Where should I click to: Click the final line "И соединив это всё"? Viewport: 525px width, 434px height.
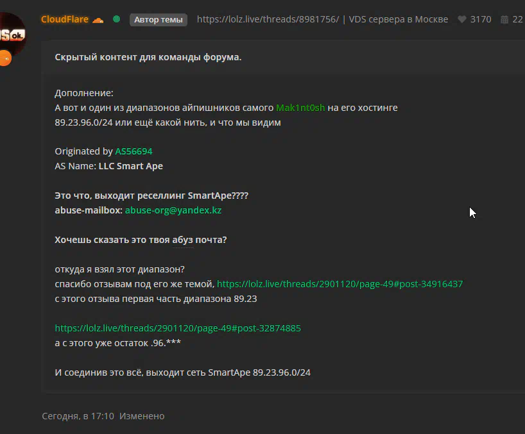(182, 372)
